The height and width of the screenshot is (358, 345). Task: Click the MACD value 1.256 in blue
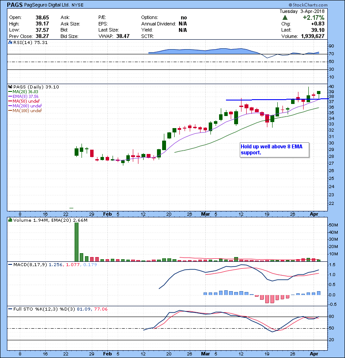pyautogui.click(x=56, y=265)
